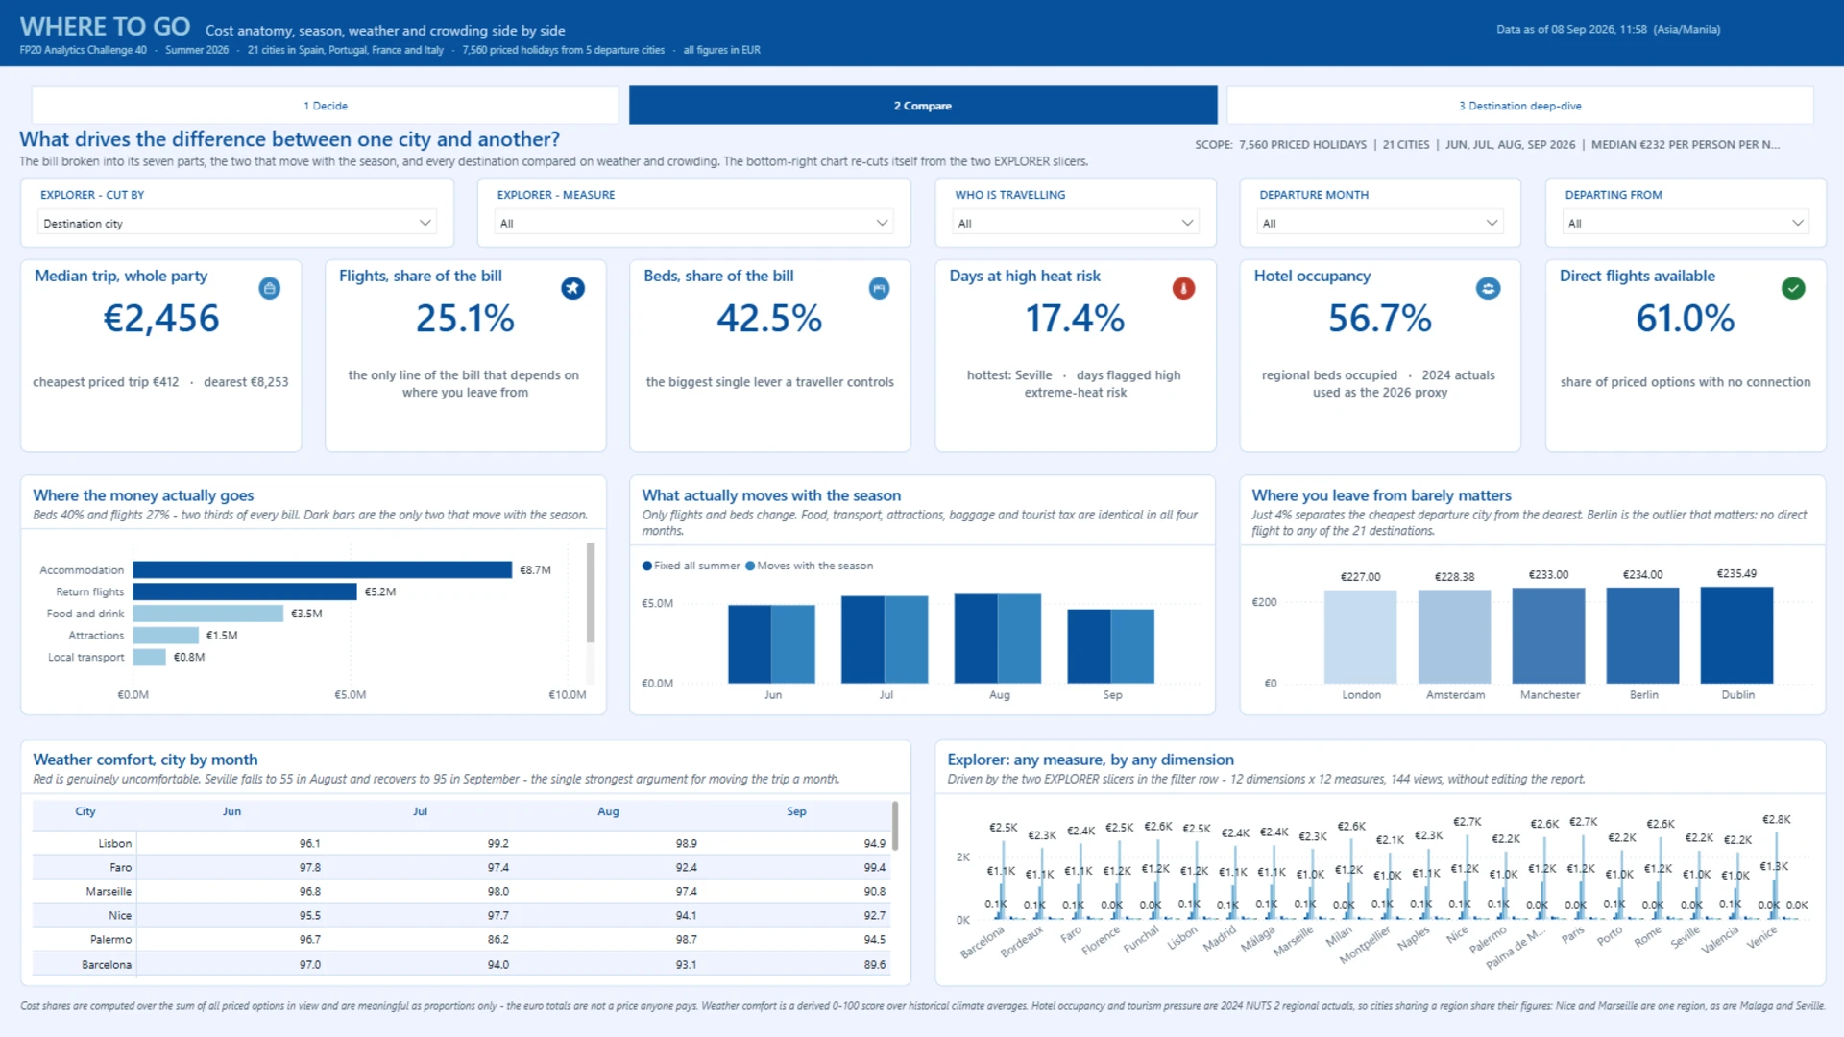This screenshot has width=1844, height=1037.
Task: Select the Faro row in weather table
Action: (x=462, y=867)
